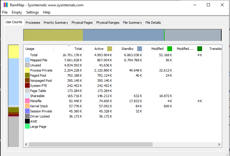Open the Physical Ranges tab
Screen dimensions: 230x156
pyautogui.click(x=108, y=23)
